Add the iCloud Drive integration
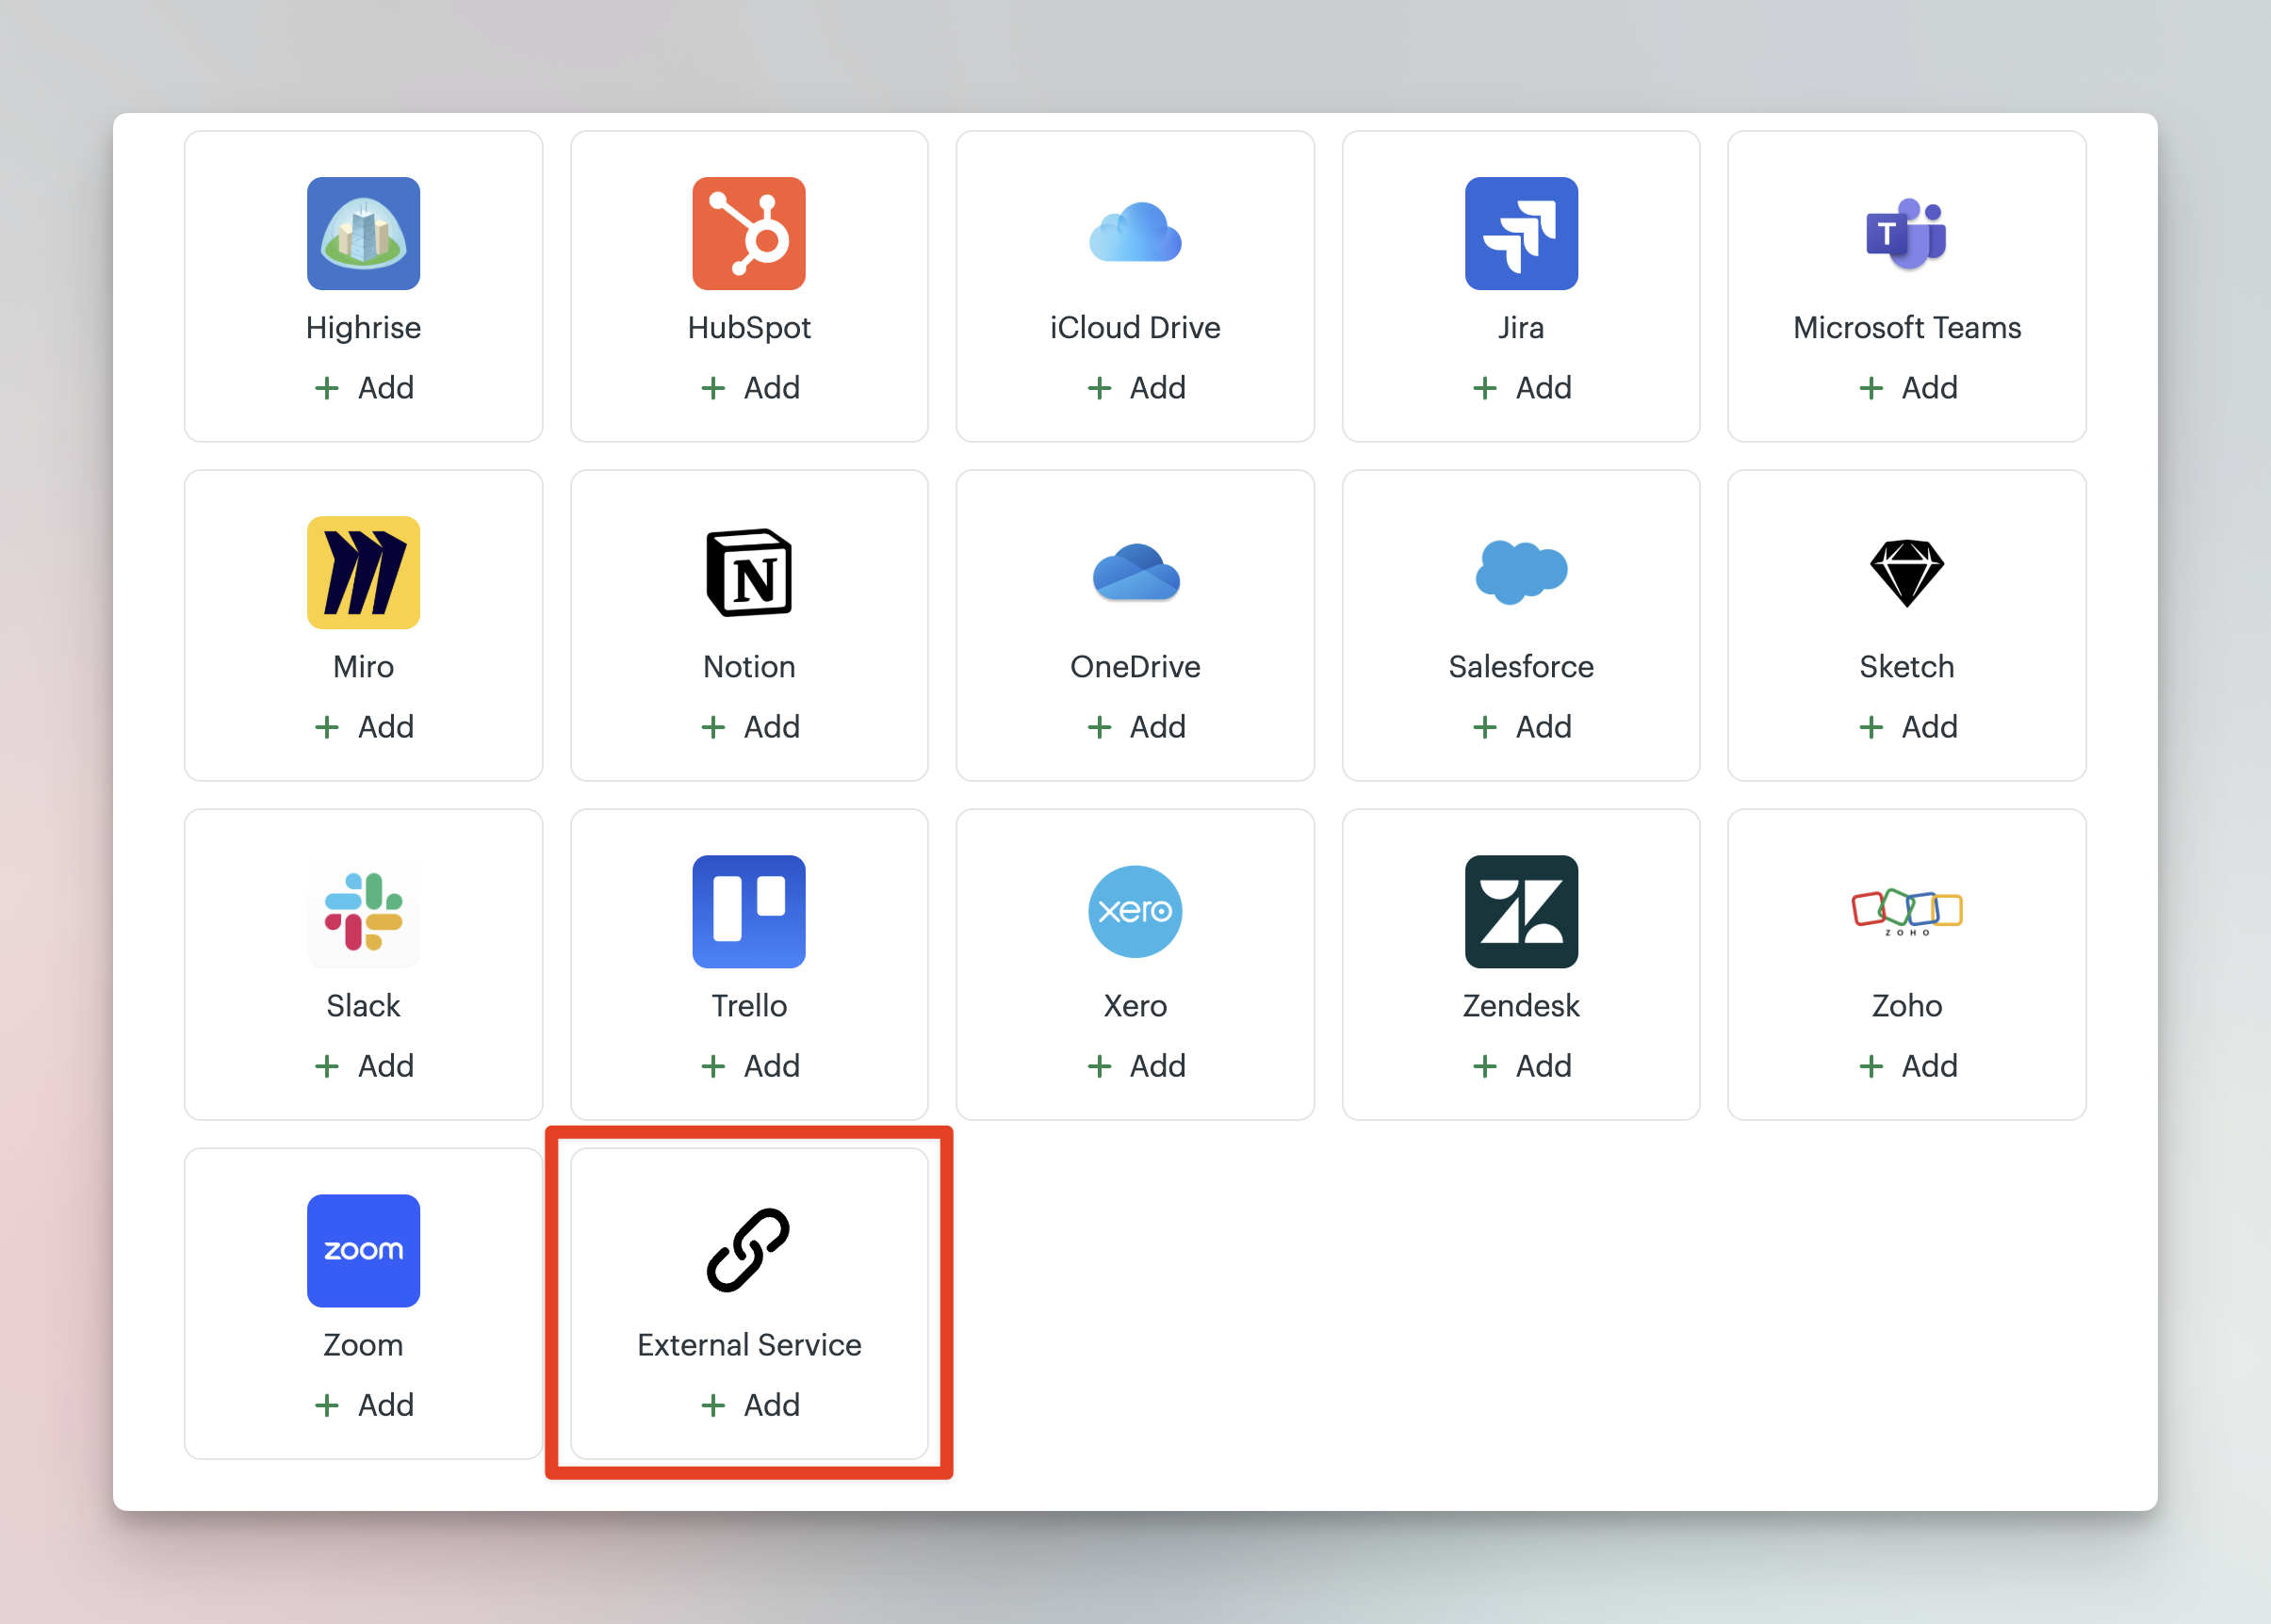Viewport: 2271px width, 1624px height. click(x=1135, y=387)
